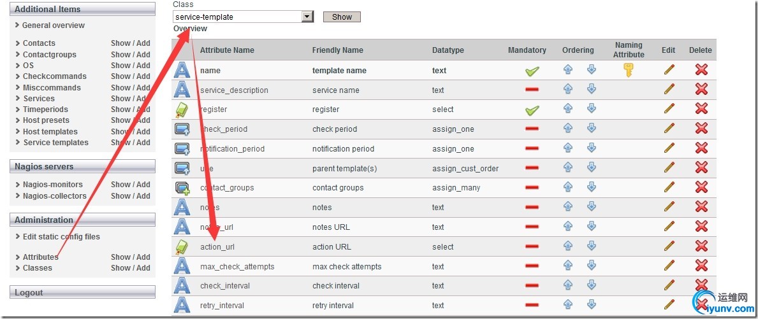Toggle mandatory status for name attribute
The image size is (758, 319).
(x=532, y=71)
